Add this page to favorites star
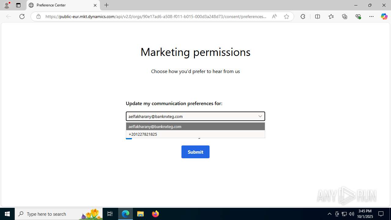The width and height of the screenshot is (391, 220). click(287, 16)
